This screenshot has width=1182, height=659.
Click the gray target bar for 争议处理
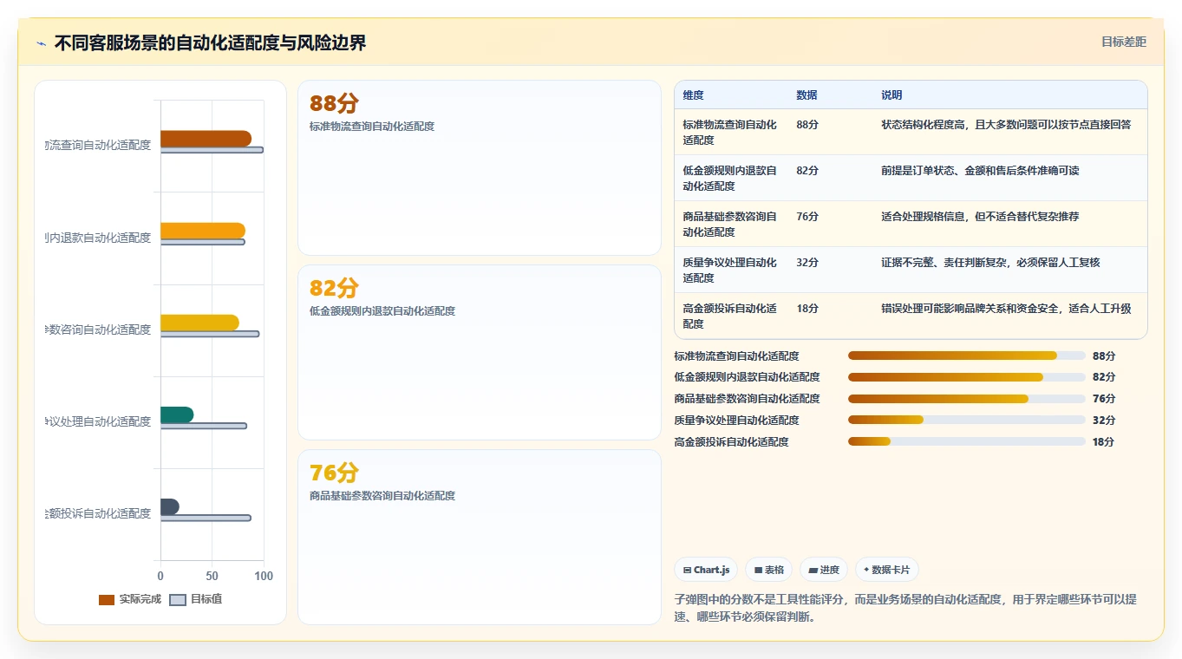(x=204, y=426)
